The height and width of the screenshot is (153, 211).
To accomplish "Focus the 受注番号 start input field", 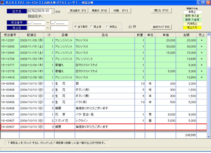I will pyautogui.click(x=36, y=23).
